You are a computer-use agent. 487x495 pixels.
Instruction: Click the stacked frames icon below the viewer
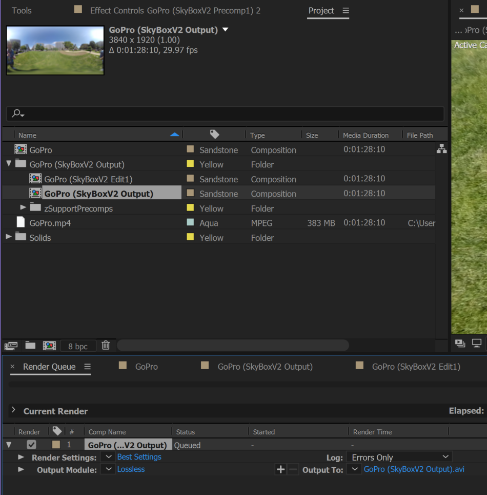click(x=460, y=343)
